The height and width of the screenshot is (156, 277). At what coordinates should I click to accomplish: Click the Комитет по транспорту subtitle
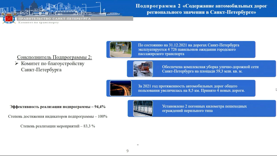click(39, 22)
